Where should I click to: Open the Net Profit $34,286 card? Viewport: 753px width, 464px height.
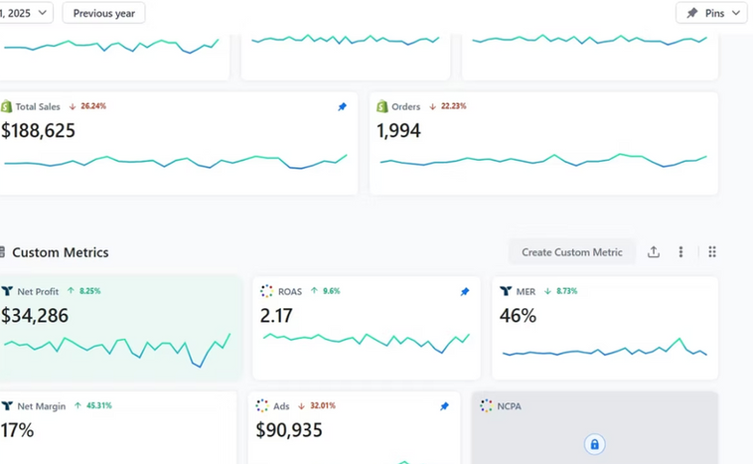(120, 329)
